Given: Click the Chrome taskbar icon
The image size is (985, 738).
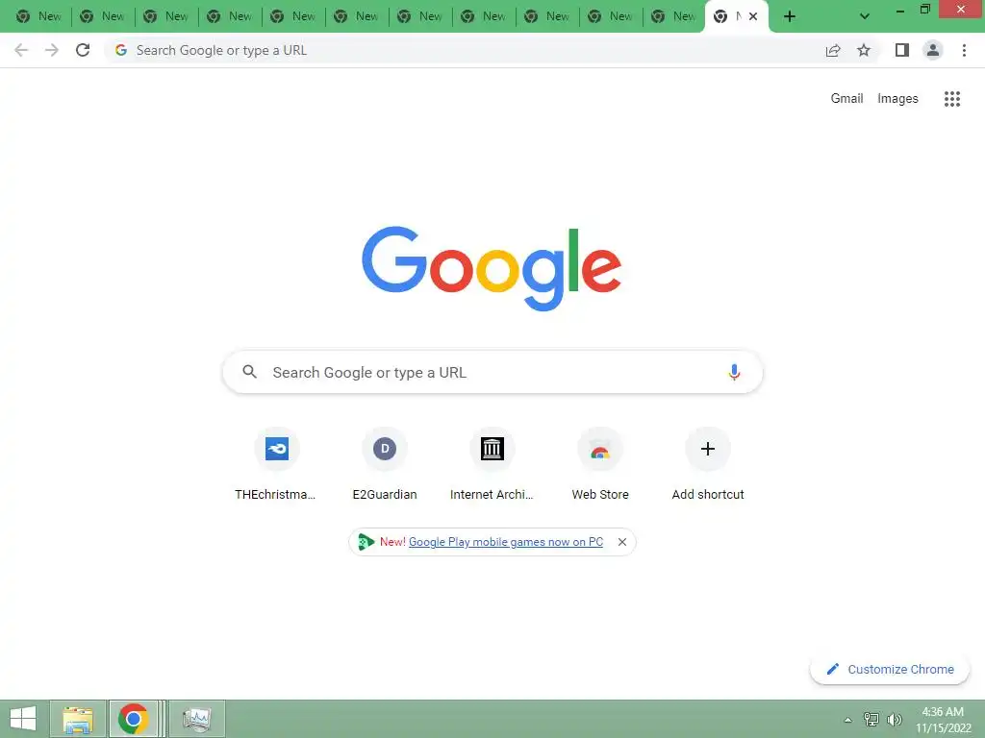Looking at the screenshot, I should point(133,719).
